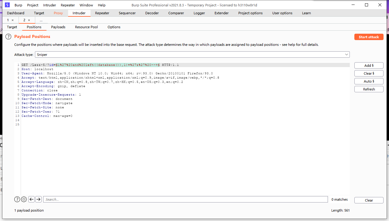
Task: Open the Intruder menu
Action: point(50,5)
